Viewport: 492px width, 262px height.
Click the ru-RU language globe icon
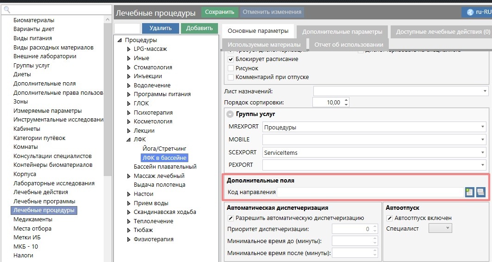469,12
